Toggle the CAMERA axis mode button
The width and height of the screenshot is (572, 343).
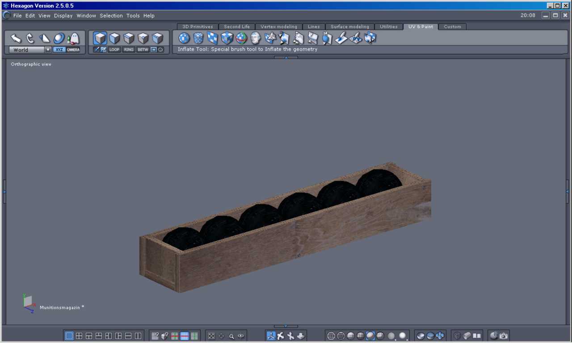point(73,50)
